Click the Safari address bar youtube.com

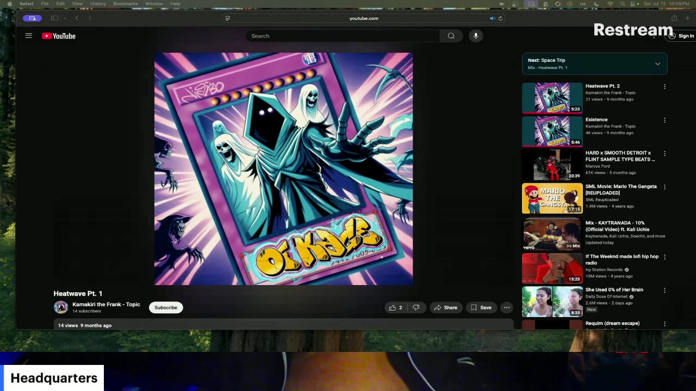click(364, 18)
